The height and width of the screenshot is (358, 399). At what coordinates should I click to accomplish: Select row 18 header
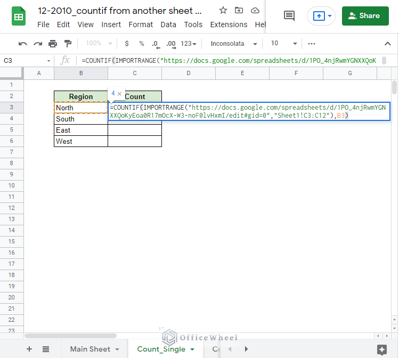(11, 275)
